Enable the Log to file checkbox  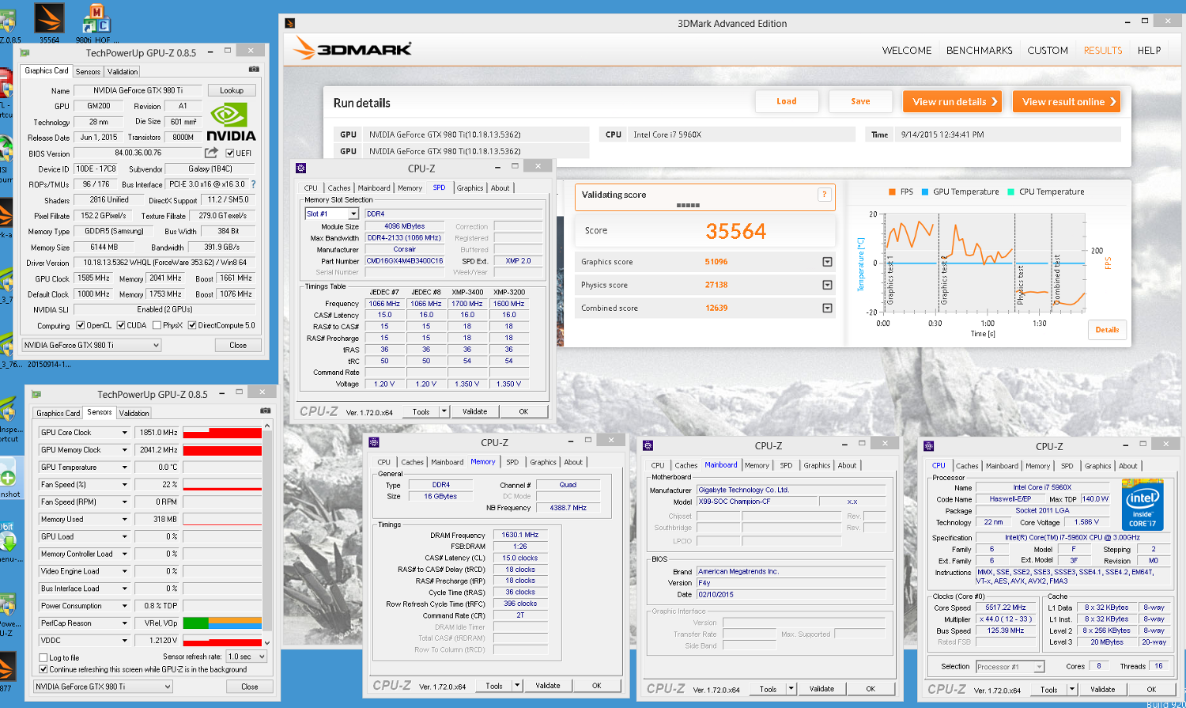[x=43, y=657]
